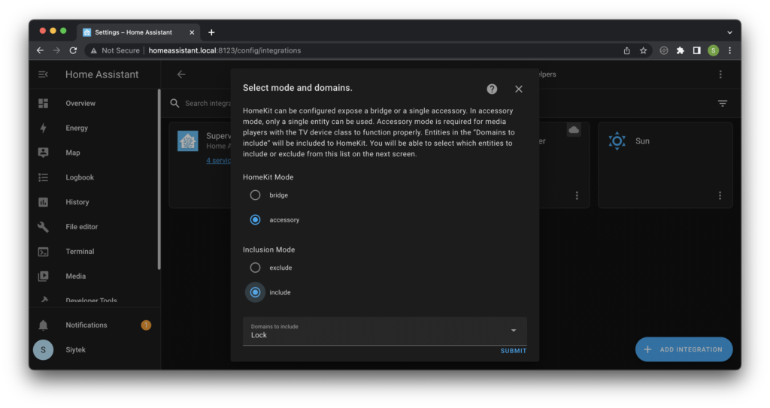Select bridge HomeKit mode
Screen dimensions: 770x408
tap(255, 195)
